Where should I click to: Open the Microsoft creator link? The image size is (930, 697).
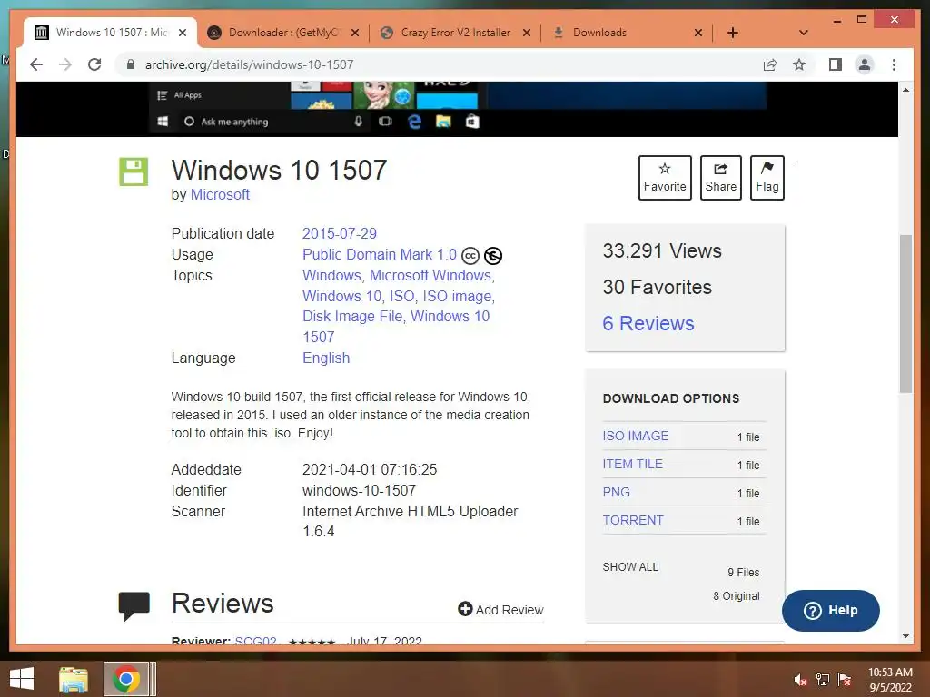point(220,194)
